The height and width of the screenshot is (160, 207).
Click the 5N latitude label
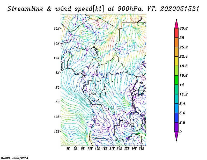click(x=57, y=73)
